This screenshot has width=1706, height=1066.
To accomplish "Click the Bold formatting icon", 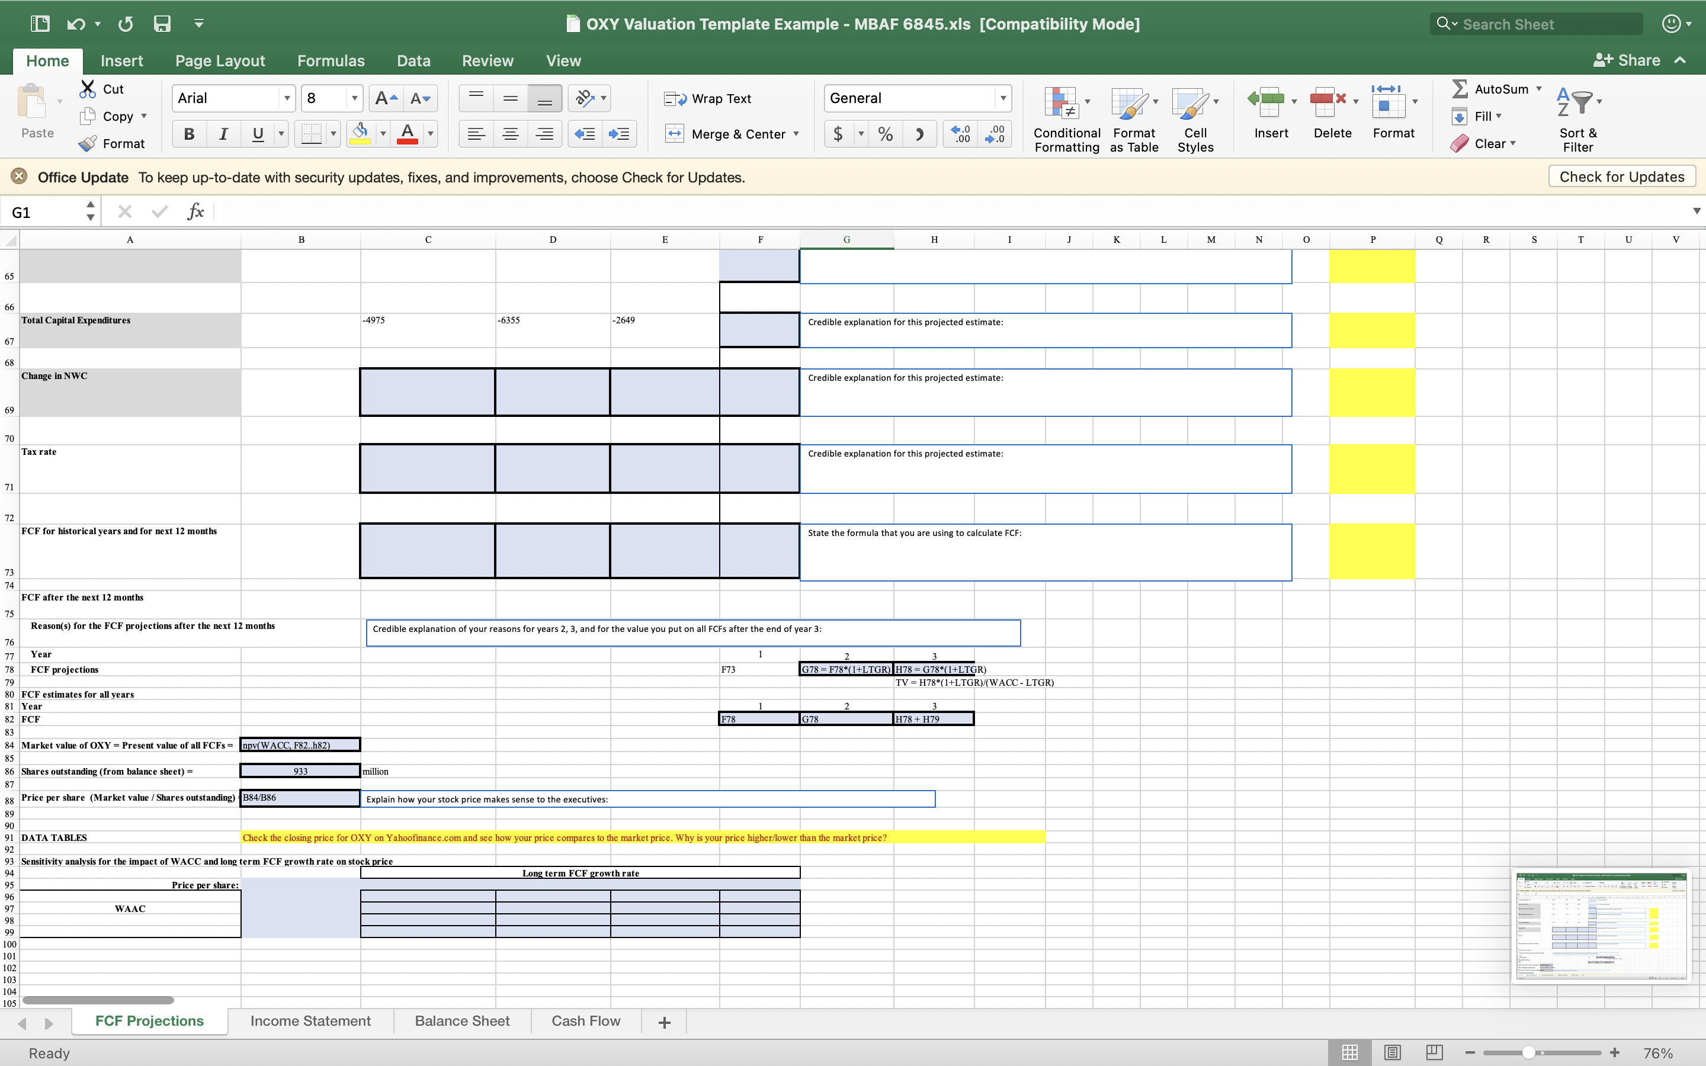I will pyautogui.click(x=188, y=133).
